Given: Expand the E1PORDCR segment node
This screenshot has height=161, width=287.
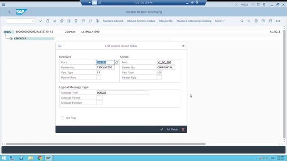Looking at the screenshot, I should pyautogui.click(x=11, y=38).
